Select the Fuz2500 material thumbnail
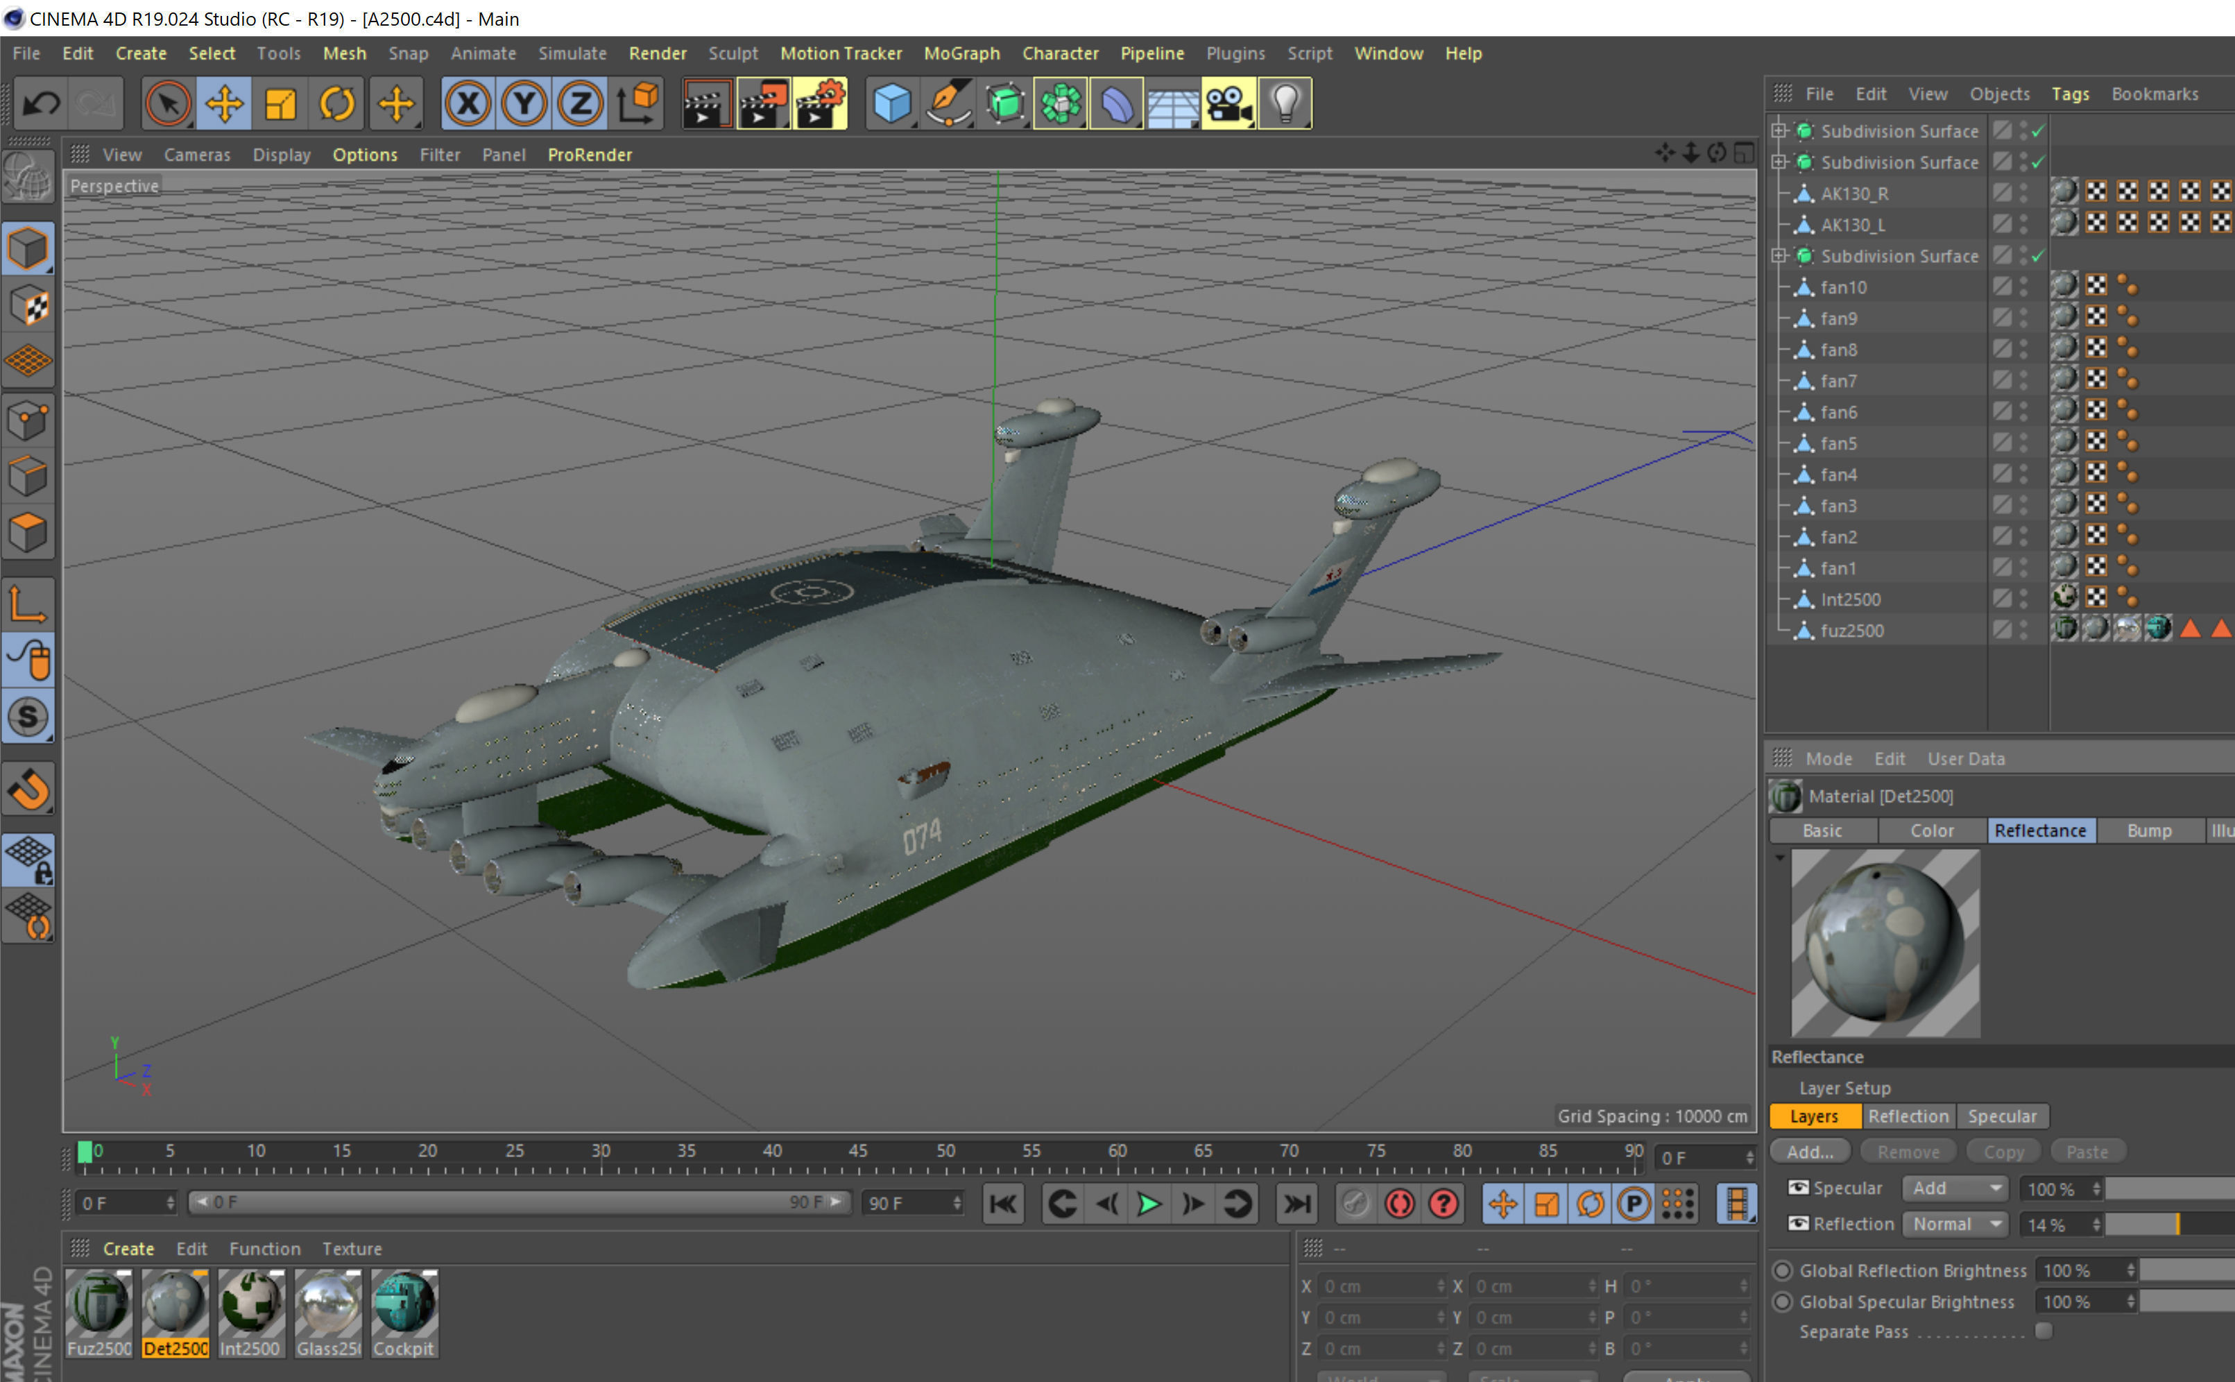The width and height of the screenshot is (2235, 1382). point(99,1313)
